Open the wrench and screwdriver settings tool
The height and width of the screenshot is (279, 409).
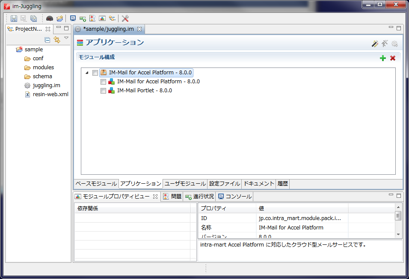point(125,18)
